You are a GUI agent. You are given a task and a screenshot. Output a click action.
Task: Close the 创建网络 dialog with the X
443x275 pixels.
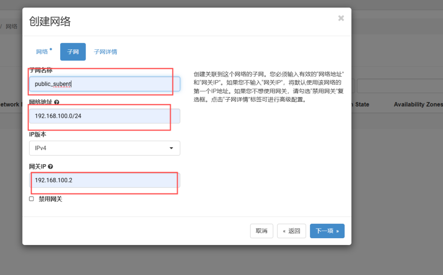[x=341, y=18]
